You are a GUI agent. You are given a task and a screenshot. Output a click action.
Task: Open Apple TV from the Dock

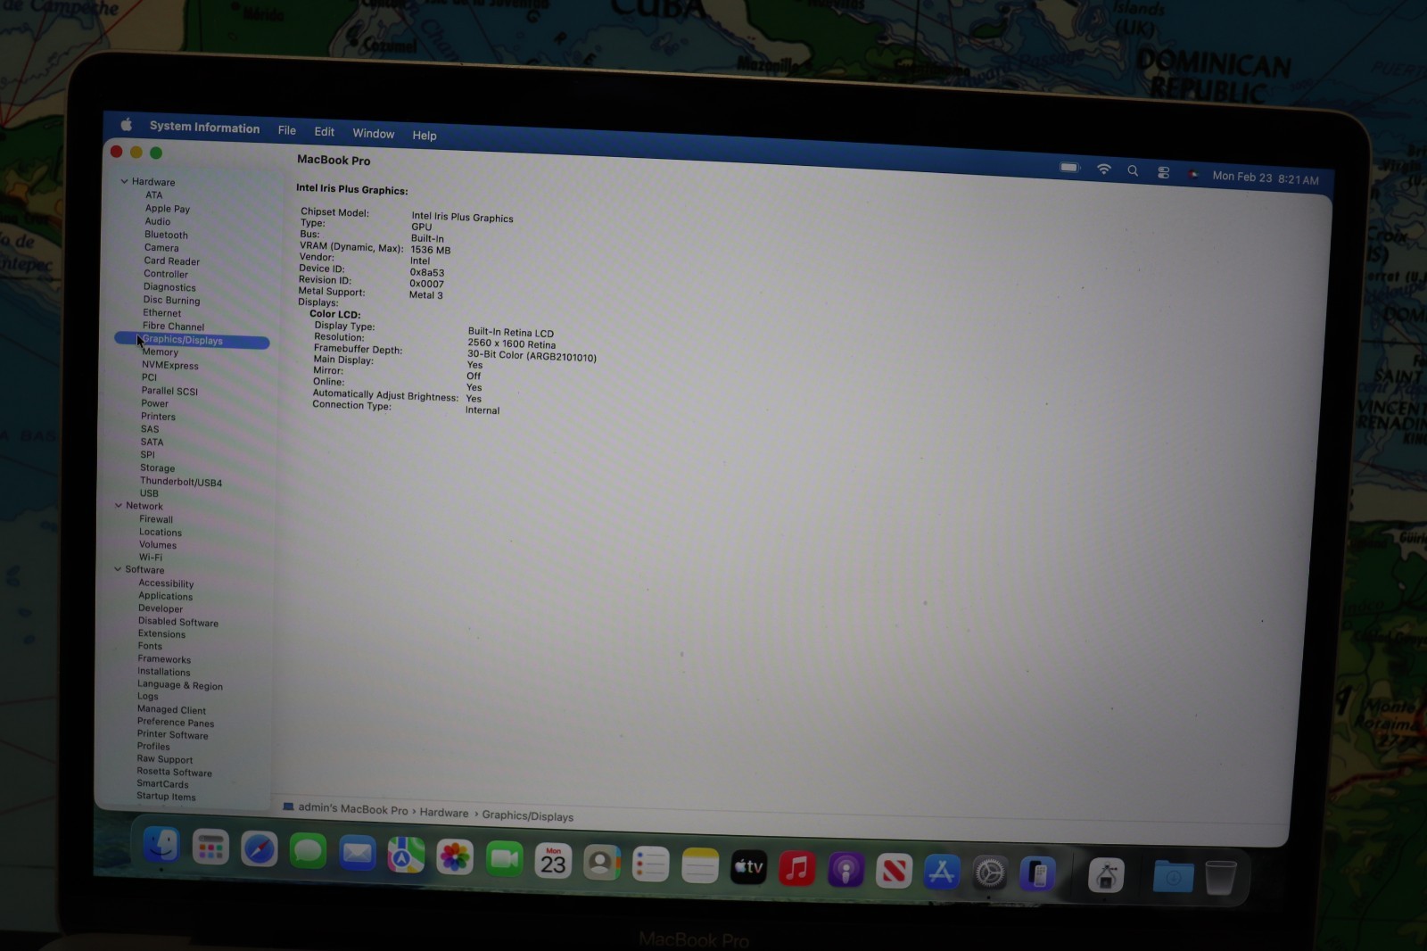[x=748, y=867]
